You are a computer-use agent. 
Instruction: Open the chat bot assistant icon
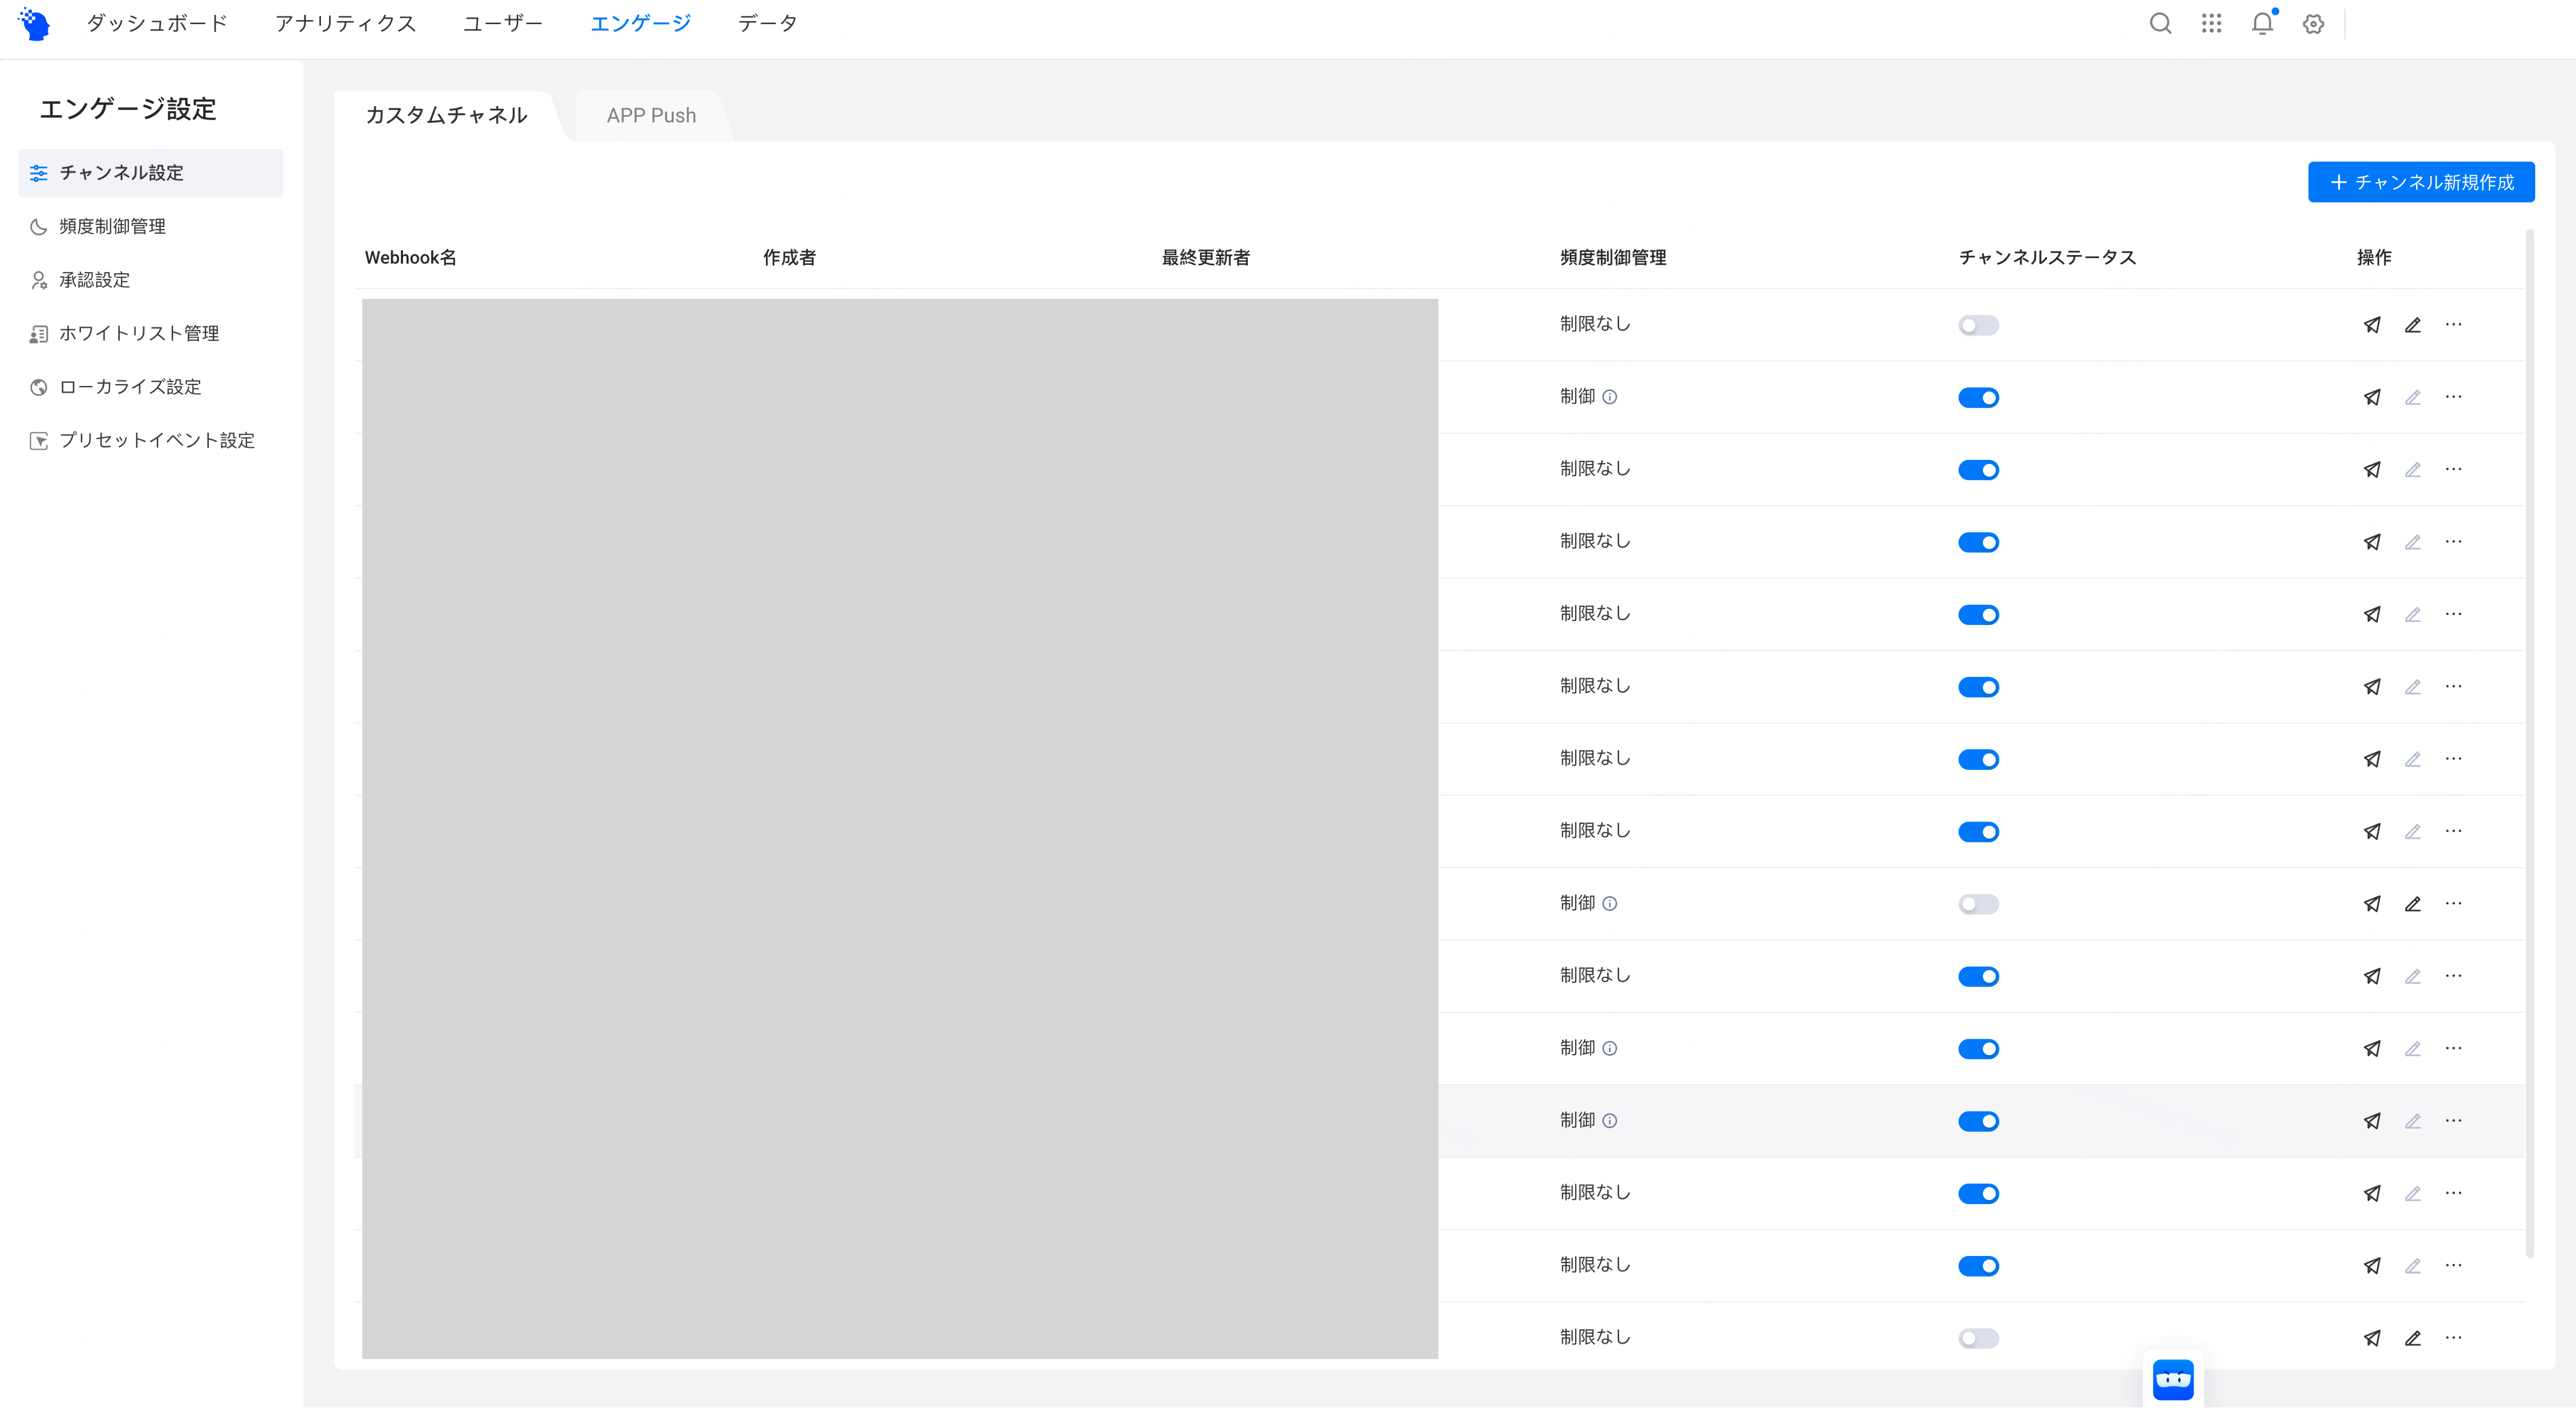2173,1380
